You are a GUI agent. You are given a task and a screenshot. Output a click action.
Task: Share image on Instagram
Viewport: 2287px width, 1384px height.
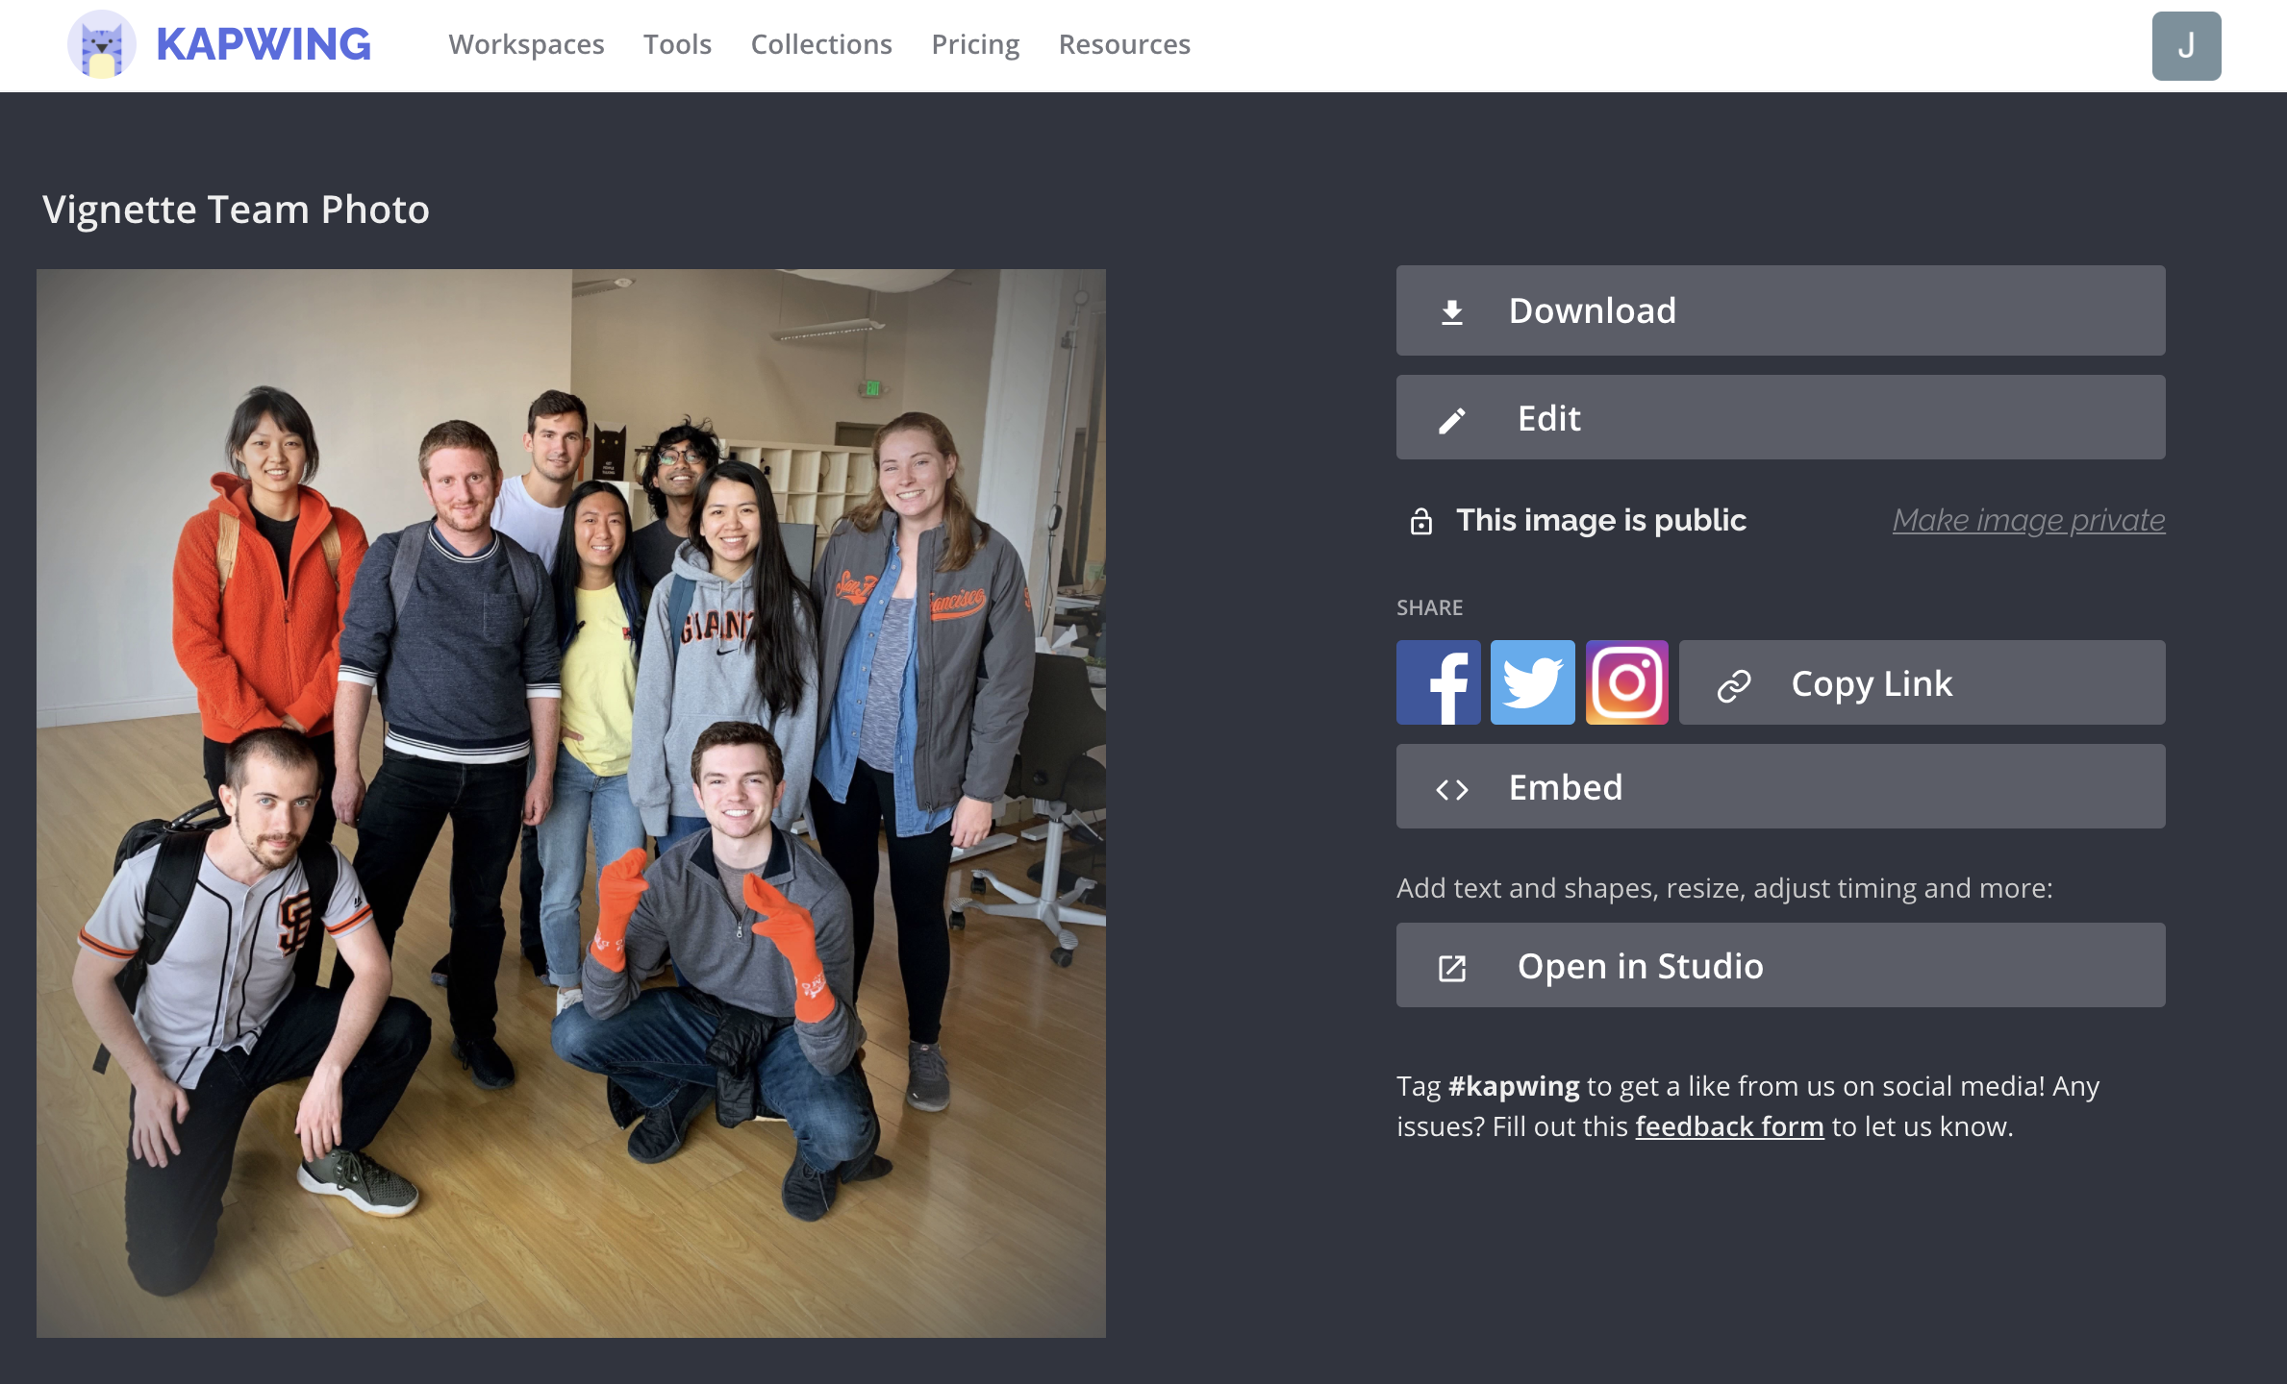1626,682
